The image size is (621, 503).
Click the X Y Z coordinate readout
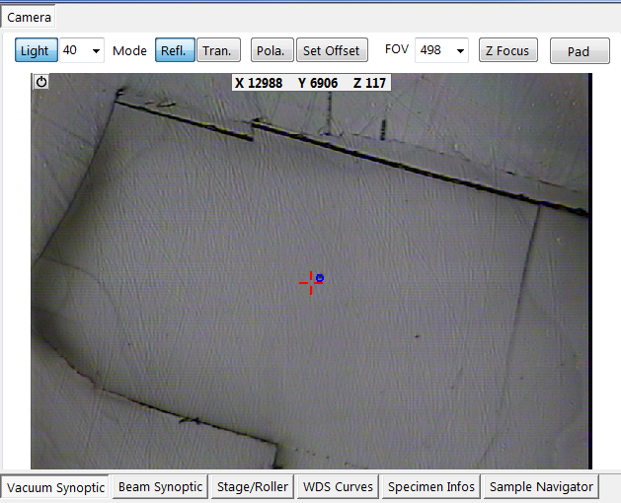pos(310,83)
